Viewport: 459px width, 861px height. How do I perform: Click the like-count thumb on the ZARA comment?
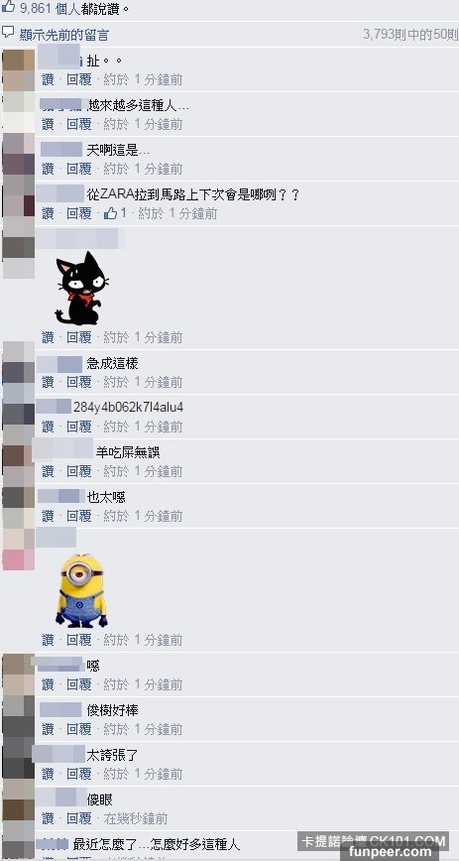tap(110, 213)
